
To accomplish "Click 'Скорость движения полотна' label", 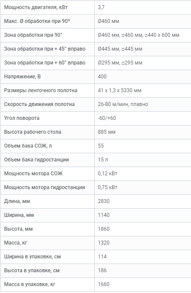I will coord(39,104).
